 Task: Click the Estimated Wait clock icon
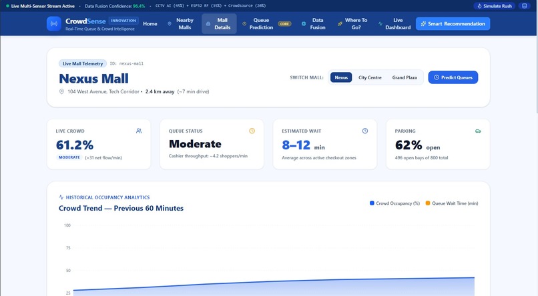pyautogui.click(x=365, y=131)
